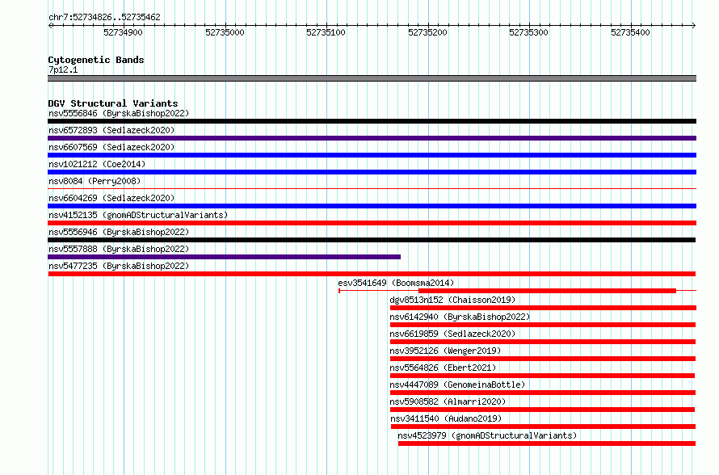Click the red nsv4523979 variant bar

point(547,443)
